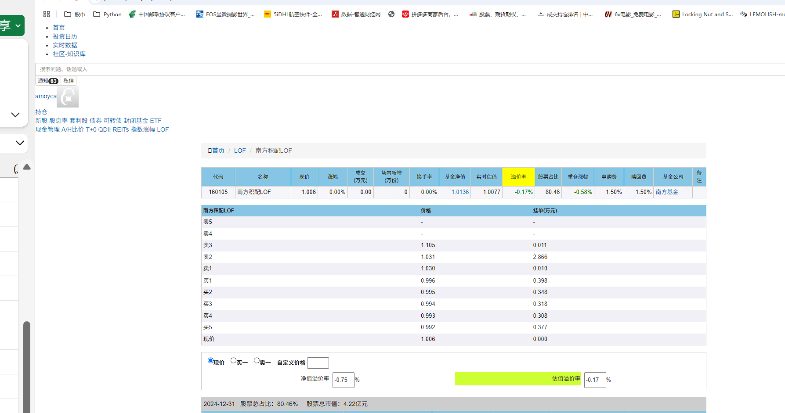Collapse panel with the up triangle arrow
This screenshot has height=413, width=785.
[x=27, y=167]
